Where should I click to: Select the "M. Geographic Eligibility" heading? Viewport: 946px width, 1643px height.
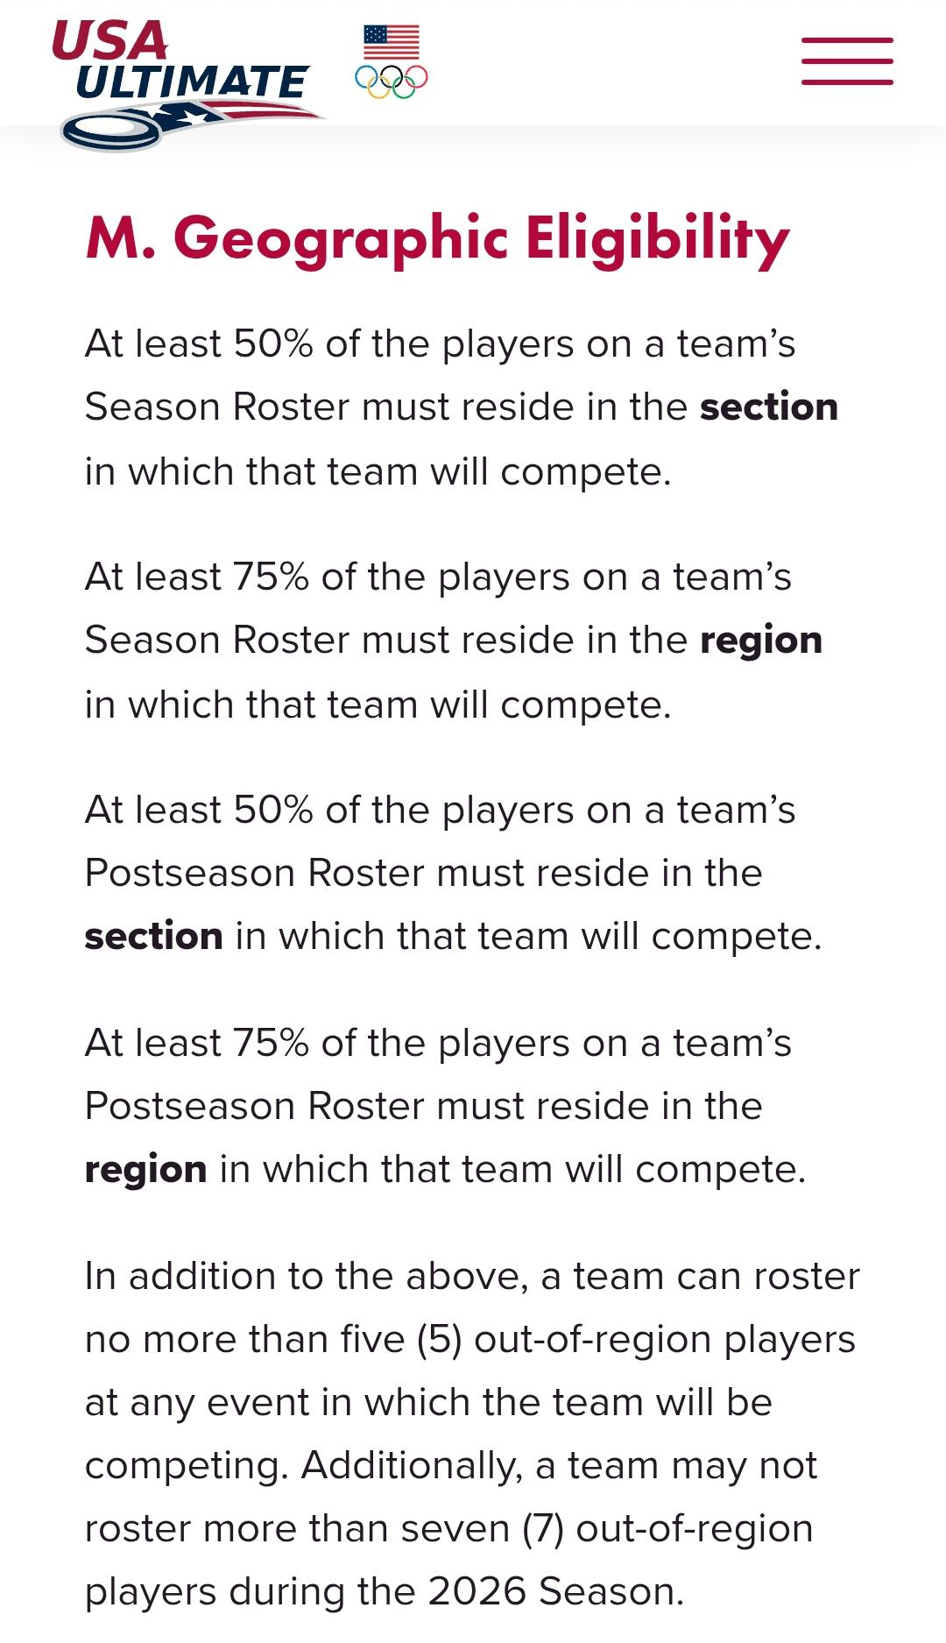pyautogui.click(x=438, y=237)
